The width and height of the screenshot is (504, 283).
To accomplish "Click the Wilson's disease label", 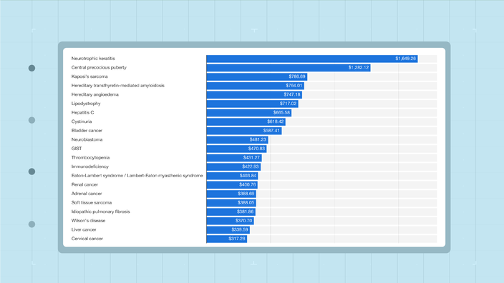I will pyautogui.click(x=88, y=220).
